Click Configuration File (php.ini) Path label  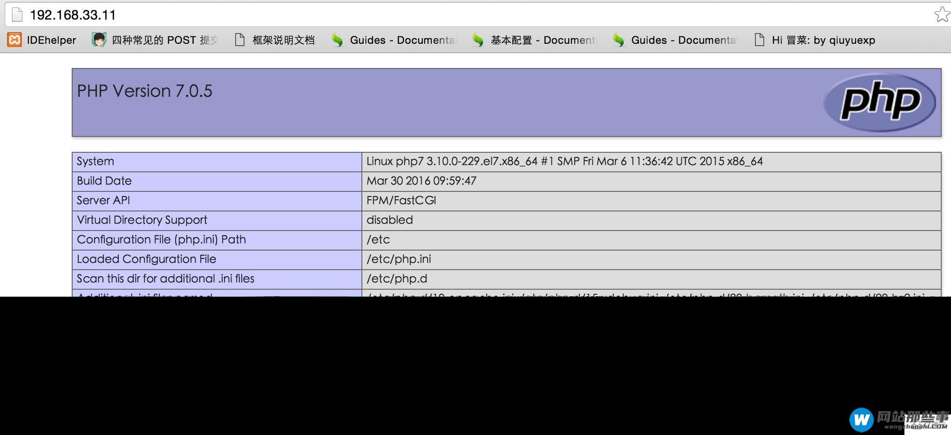(161, 239)
